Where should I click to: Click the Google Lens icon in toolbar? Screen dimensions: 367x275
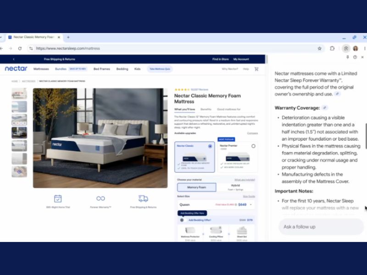click(346, 48)
